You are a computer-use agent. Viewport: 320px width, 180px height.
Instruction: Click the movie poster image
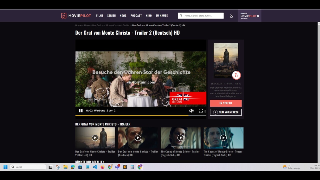coord(226,60)
